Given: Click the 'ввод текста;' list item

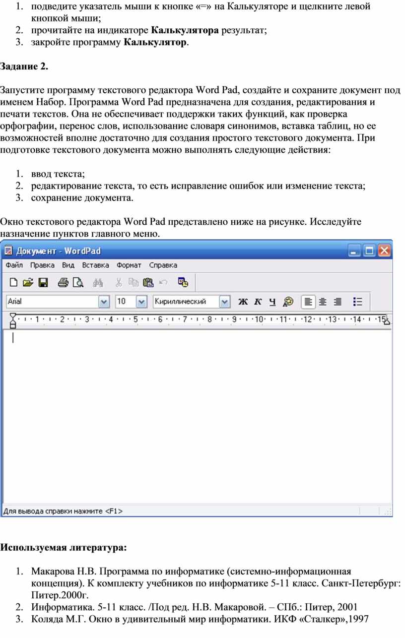Looking at the screenshot, I should [x=58, y=174].
